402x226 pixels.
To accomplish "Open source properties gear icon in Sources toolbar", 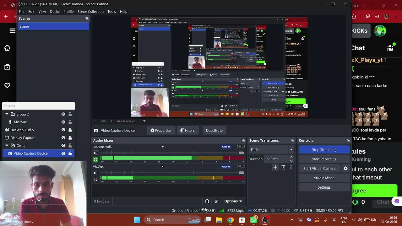I will pyautogui.click(x=22, y=200).
